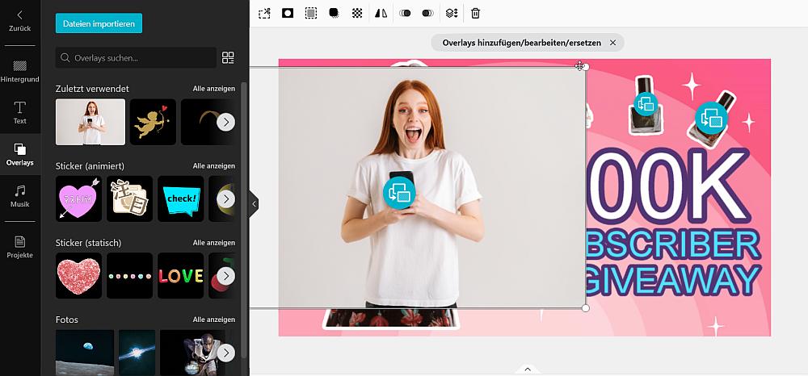808x376 pixels.
Task: Advance the static stickers row with arrow
Action: tap(225, 276)
